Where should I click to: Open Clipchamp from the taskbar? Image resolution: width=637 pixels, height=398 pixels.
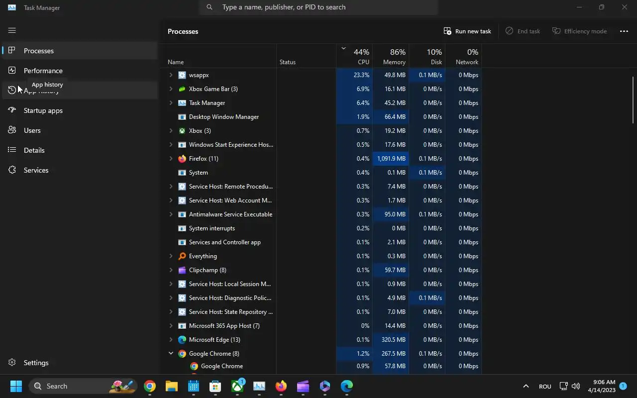tap(303, 386)
